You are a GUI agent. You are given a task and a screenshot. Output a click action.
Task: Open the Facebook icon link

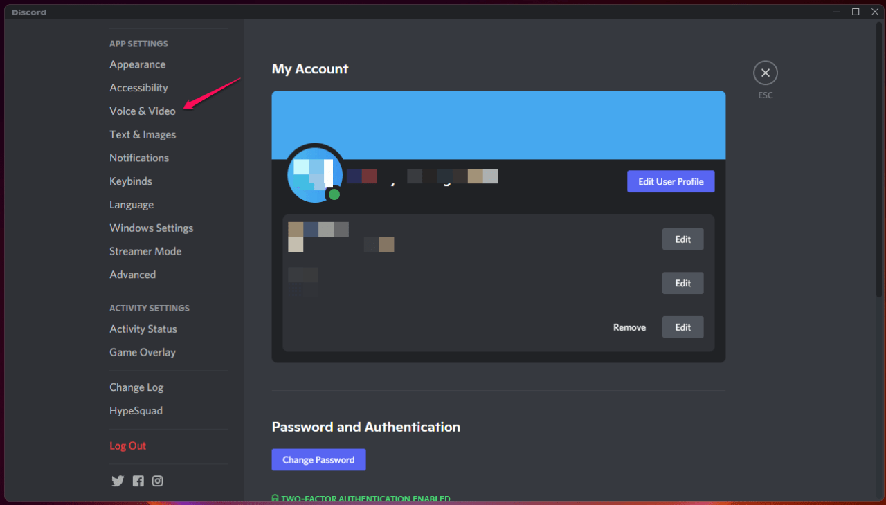[138, 481]
